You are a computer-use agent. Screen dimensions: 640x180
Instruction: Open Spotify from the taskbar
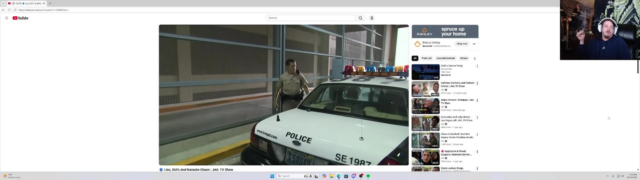(x=368, y=176)
